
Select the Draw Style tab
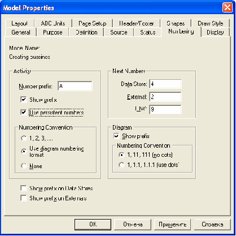(211, 23)
